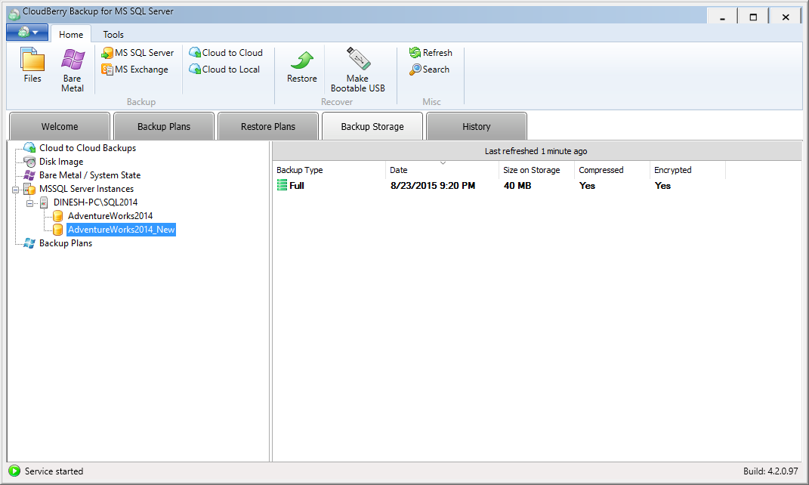
Task: Click the Cloud to Cloud Backups tree icon
Action: pyautogui.click(x=29, y=147)
